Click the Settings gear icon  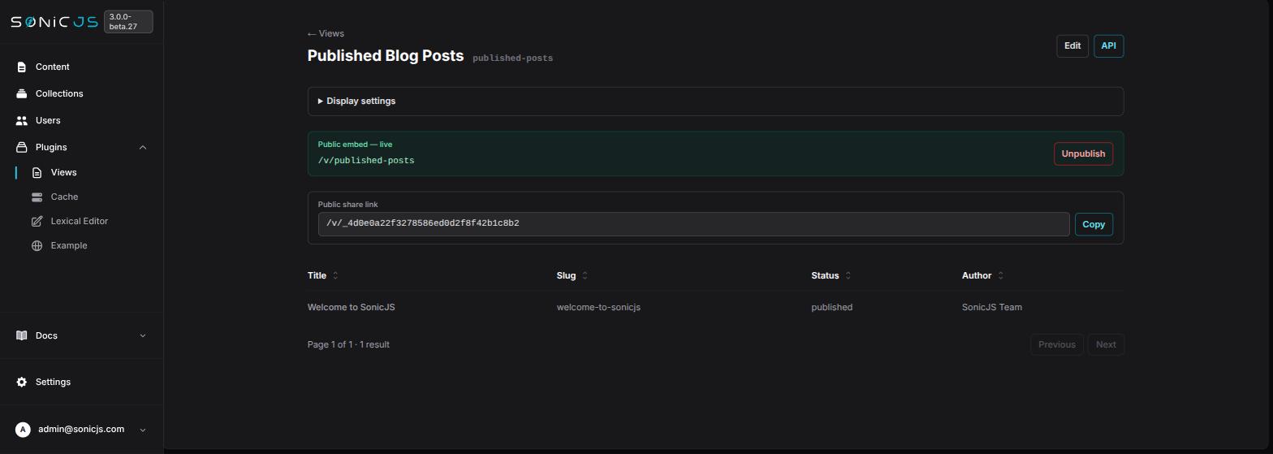pyautogui.click(x=22, y=382)
